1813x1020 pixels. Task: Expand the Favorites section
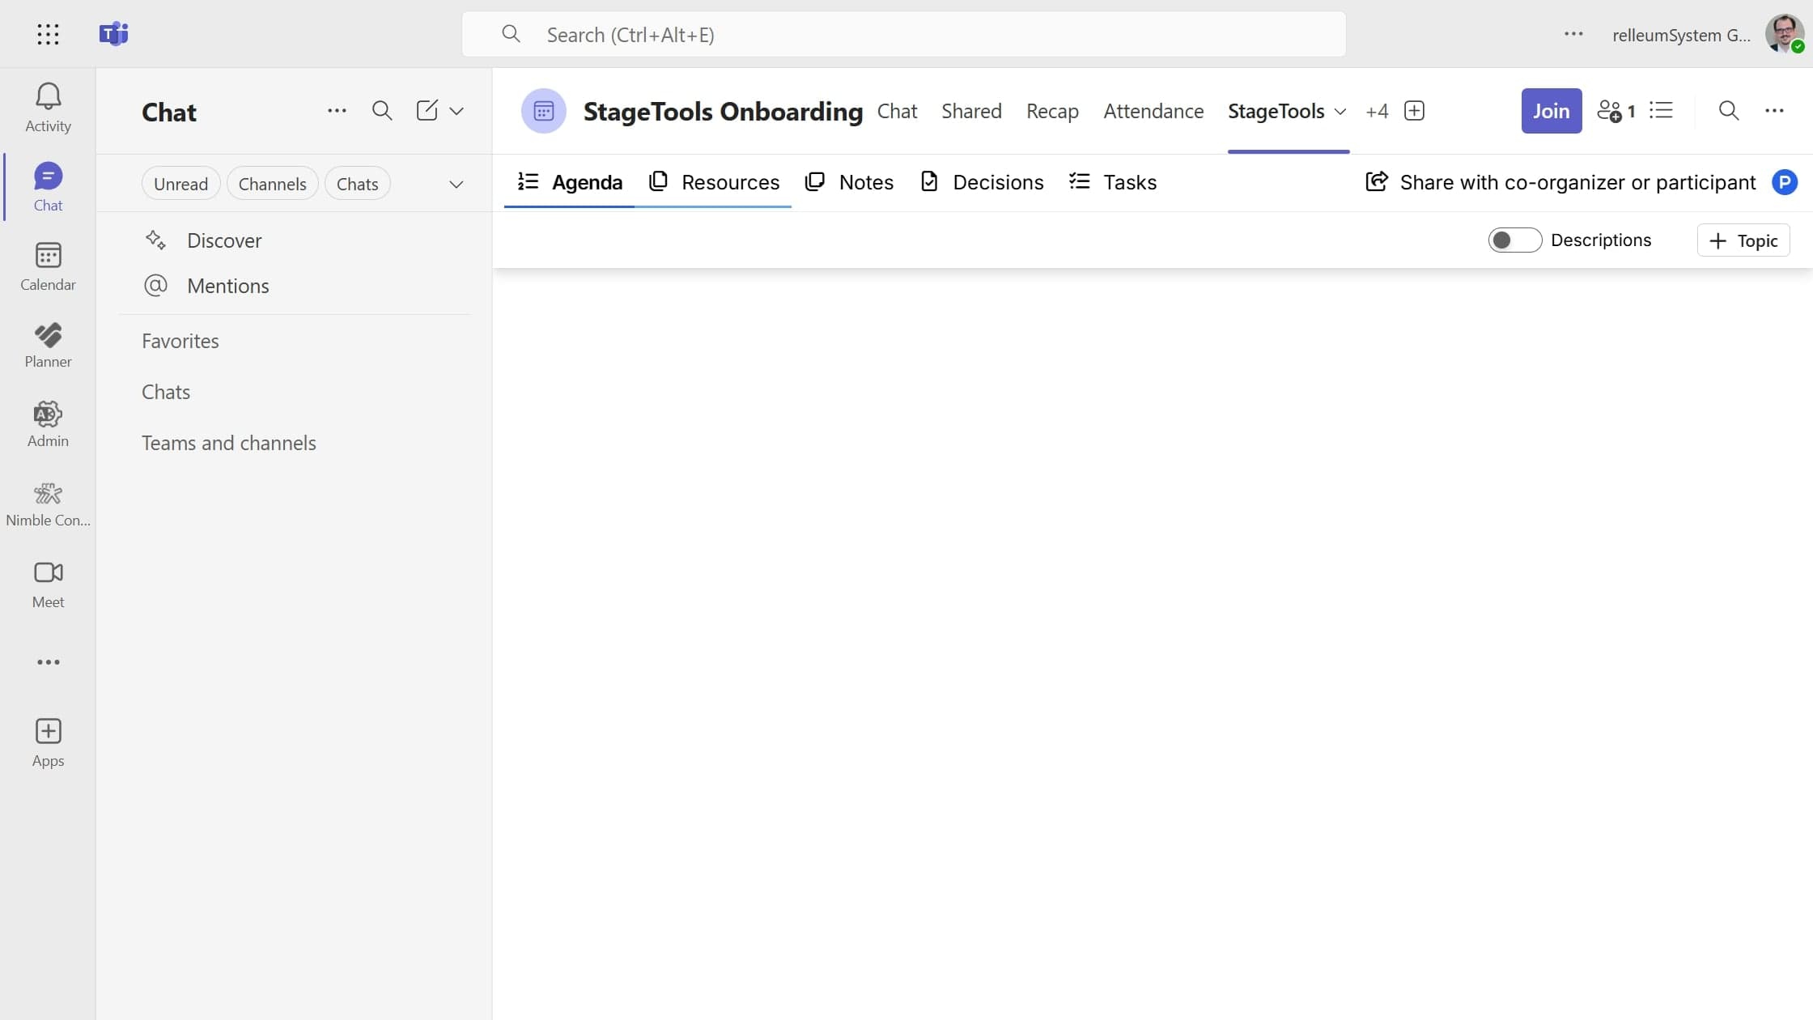tap(180, 341)
